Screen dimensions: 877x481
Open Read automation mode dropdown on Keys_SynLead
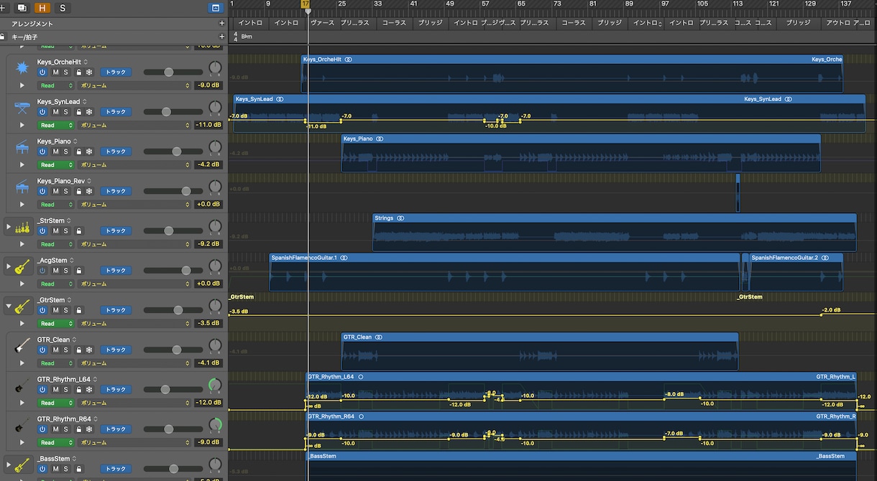click(56, 125)
